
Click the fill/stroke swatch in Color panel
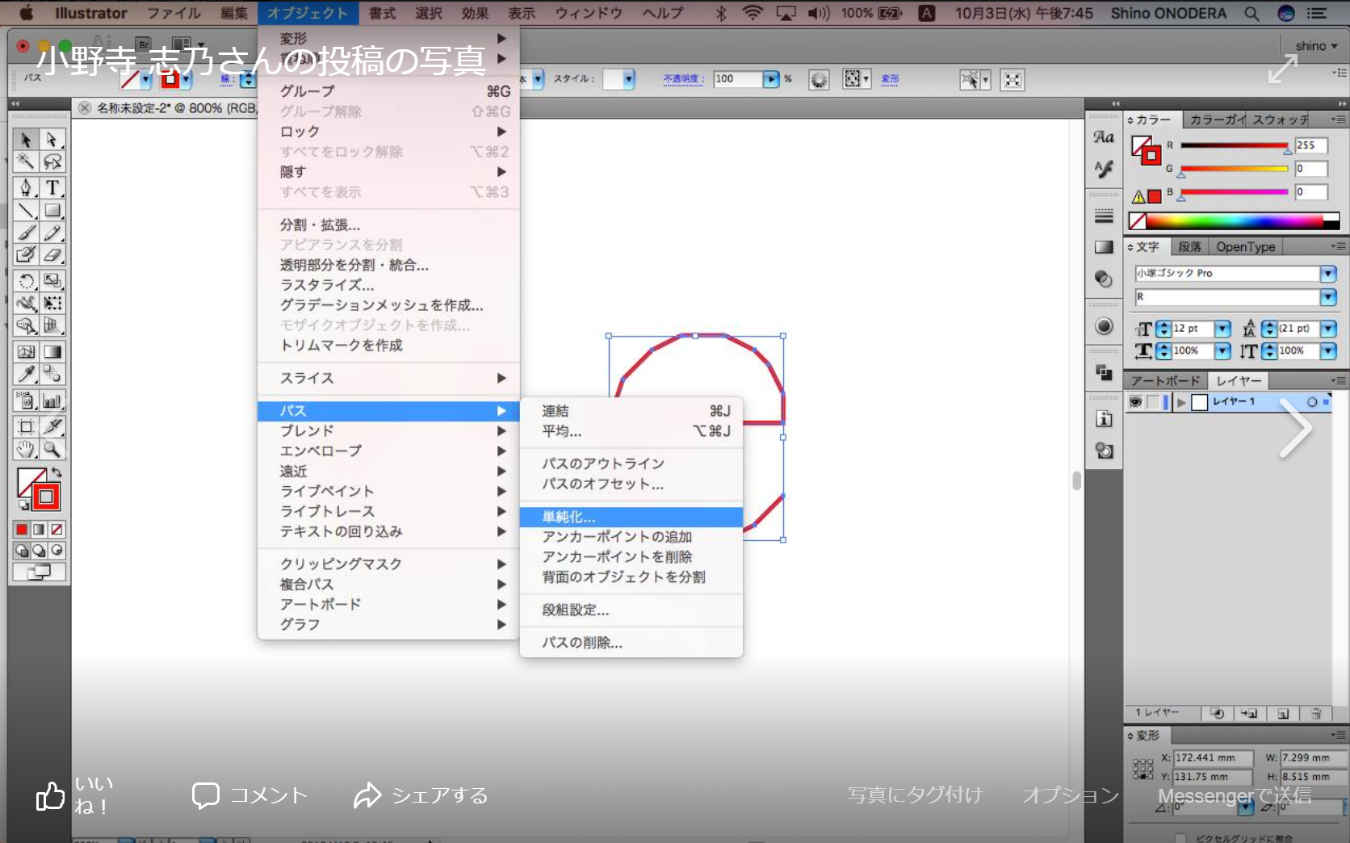click(1147, 150)
